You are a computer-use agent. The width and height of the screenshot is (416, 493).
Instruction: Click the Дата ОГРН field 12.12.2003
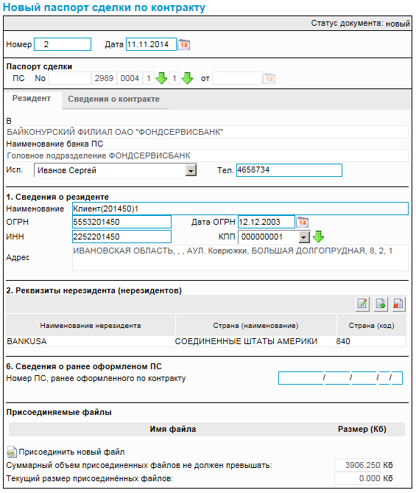click(267, 222)
